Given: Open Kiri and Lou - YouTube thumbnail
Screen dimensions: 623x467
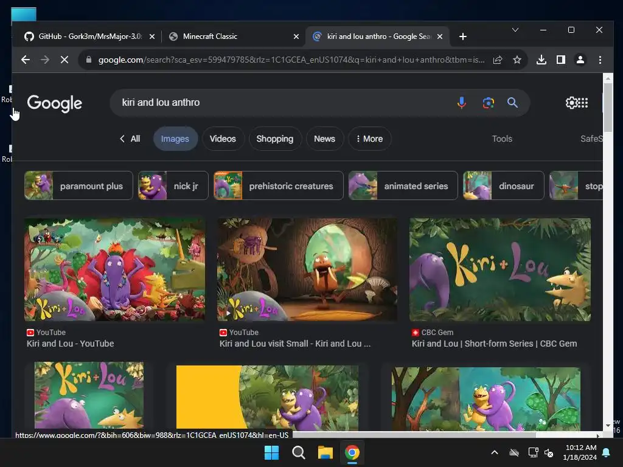Looking at the screenshot, I should (114, 269).
